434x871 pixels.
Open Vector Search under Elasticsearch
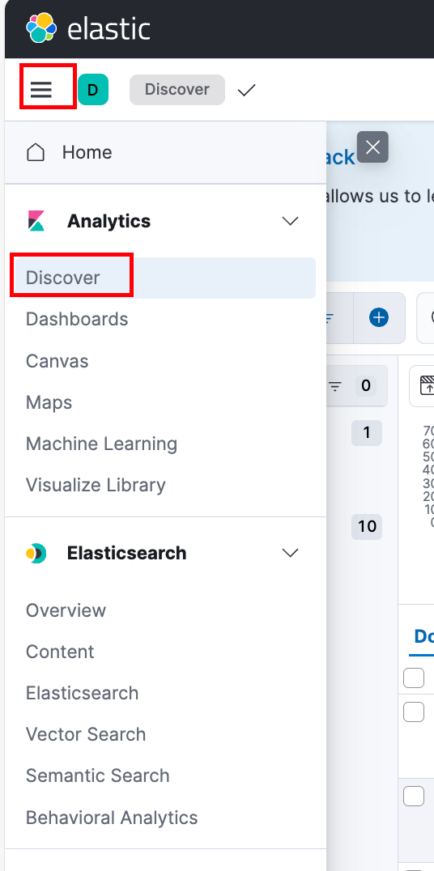click(x=86, y=734)
